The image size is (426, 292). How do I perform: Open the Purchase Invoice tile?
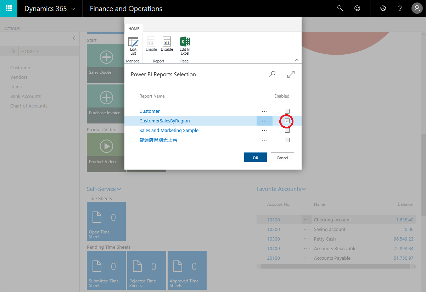(106, 104)
